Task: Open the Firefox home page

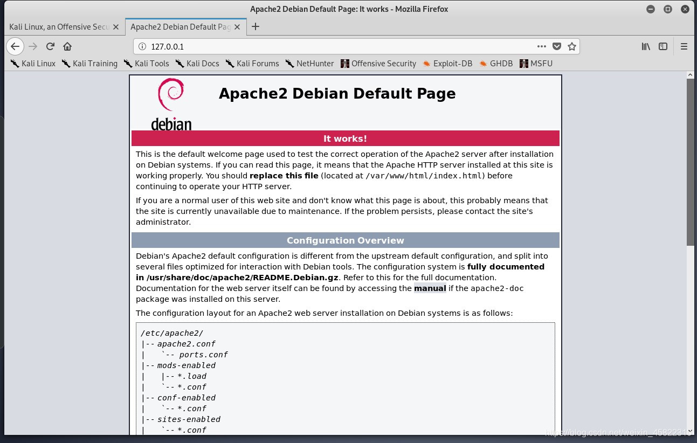Action: coord(67,46)
